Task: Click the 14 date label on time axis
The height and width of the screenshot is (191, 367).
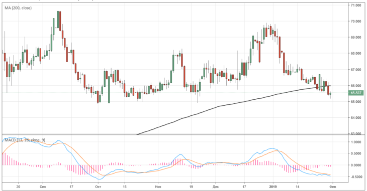Action: (x=298, y=187)
